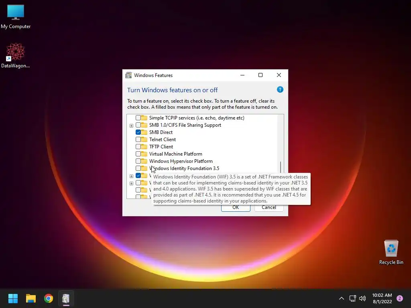Select the SMB Direct feature label
This screenshot has height=308, width=411.
click(x=161, y=132)
